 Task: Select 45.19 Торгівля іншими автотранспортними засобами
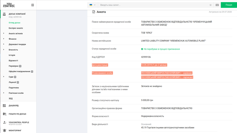click(x=168, y=127)
